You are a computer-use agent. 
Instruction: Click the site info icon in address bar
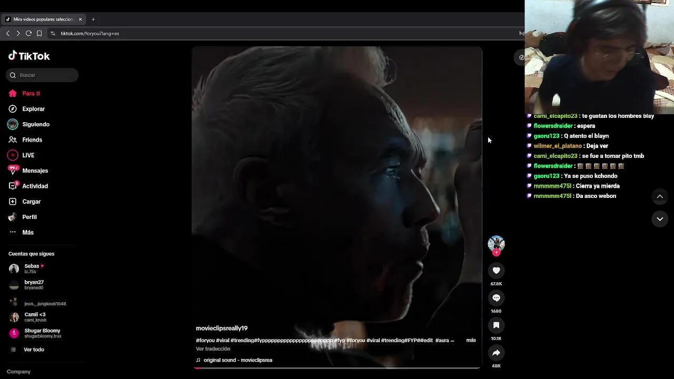coord(53,33)
